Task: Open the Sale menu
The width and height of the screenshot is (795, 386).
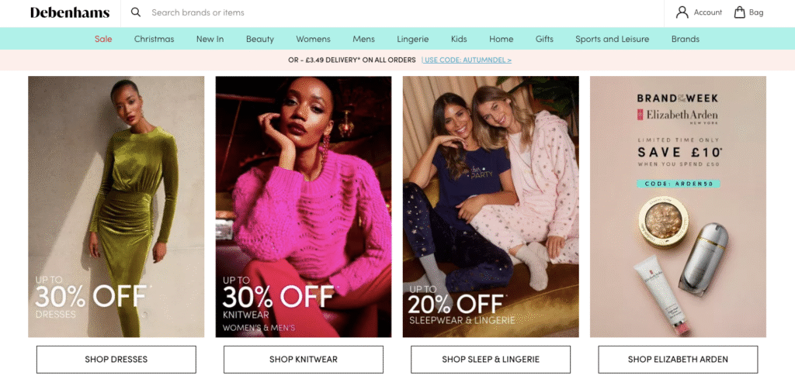Action: [103, 39]
